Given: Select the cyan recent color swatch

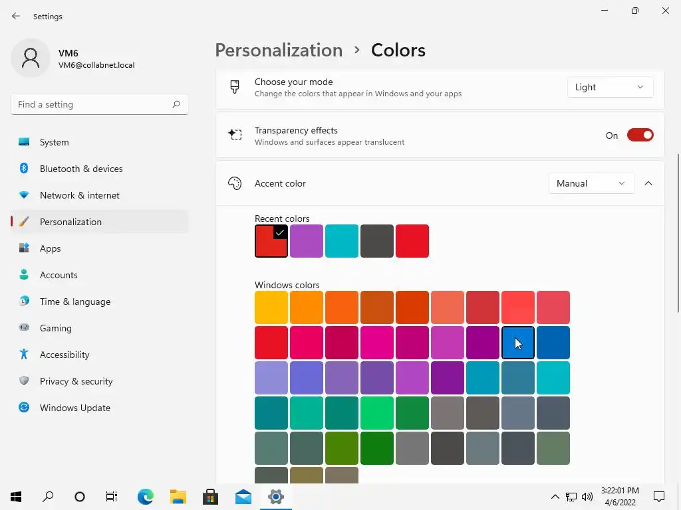Looking at the screenshot, I should (x=341, y=240).
